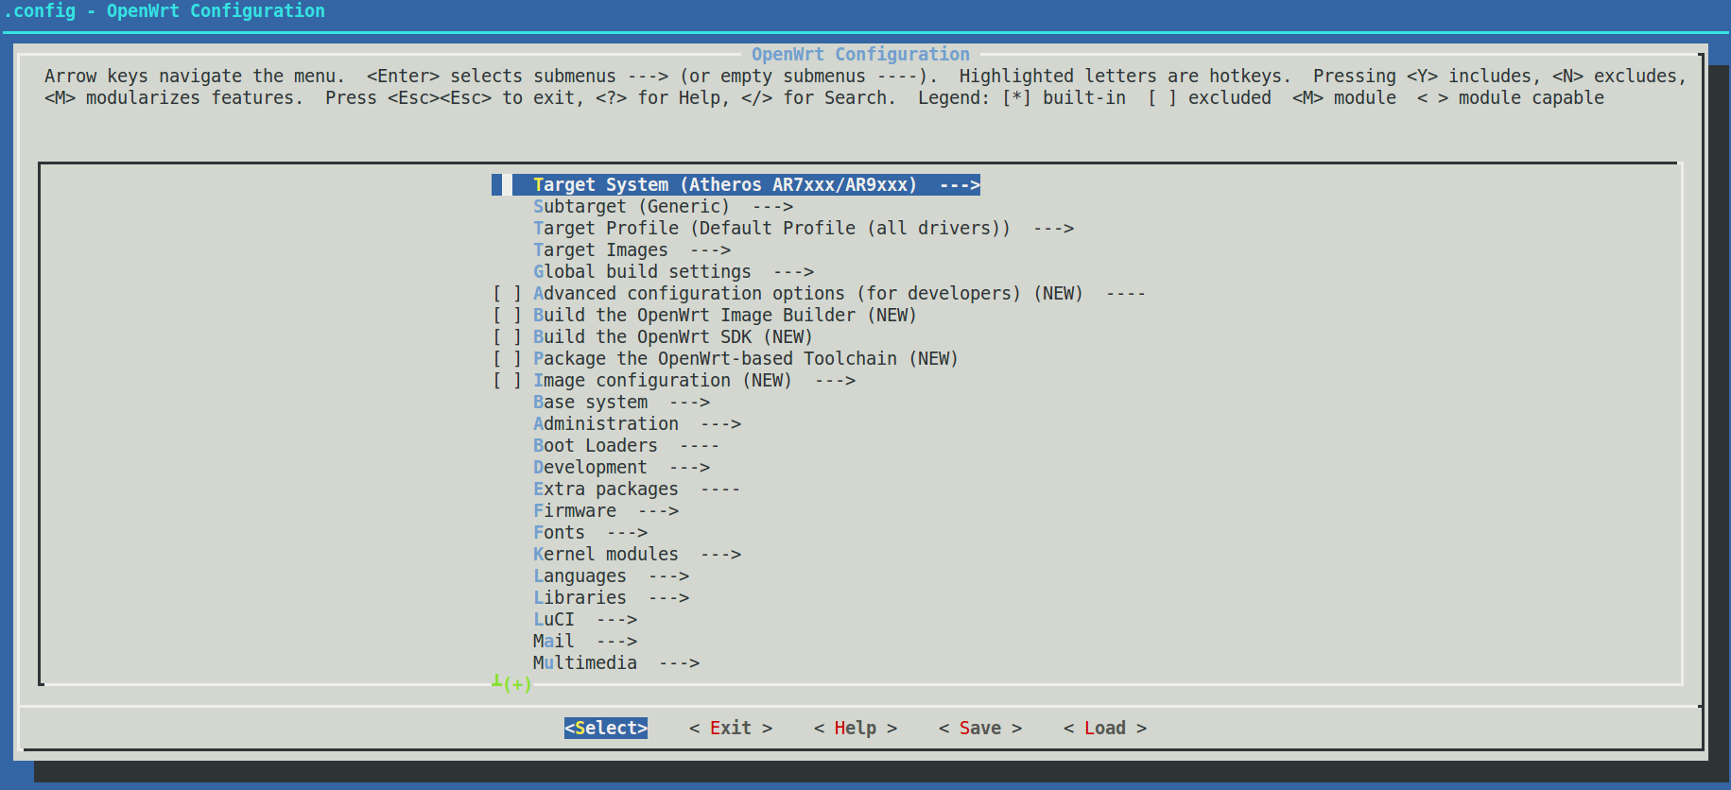Viewport: 1731px width, 790px height.
Task: Select the Target Profile (Default Profile) text
Action: point(772,229)
